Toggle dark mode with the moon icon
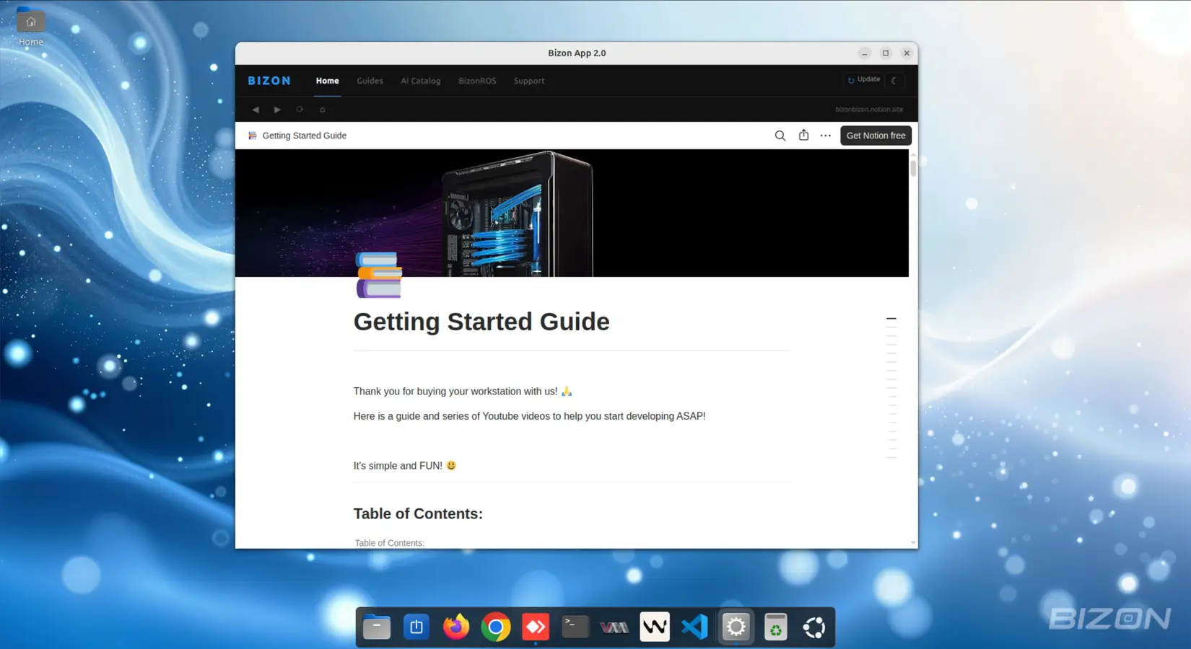 point(895,81)
